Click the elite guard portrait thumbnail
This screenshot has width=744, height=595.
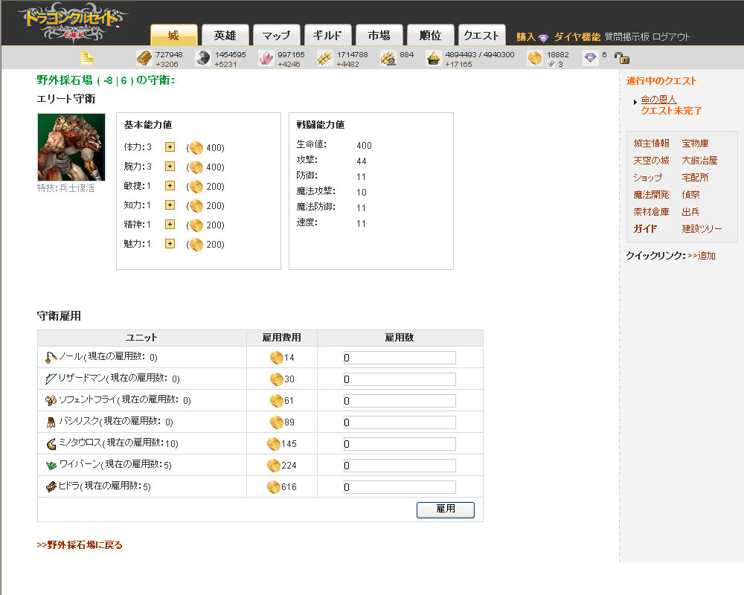click(71, 147)
